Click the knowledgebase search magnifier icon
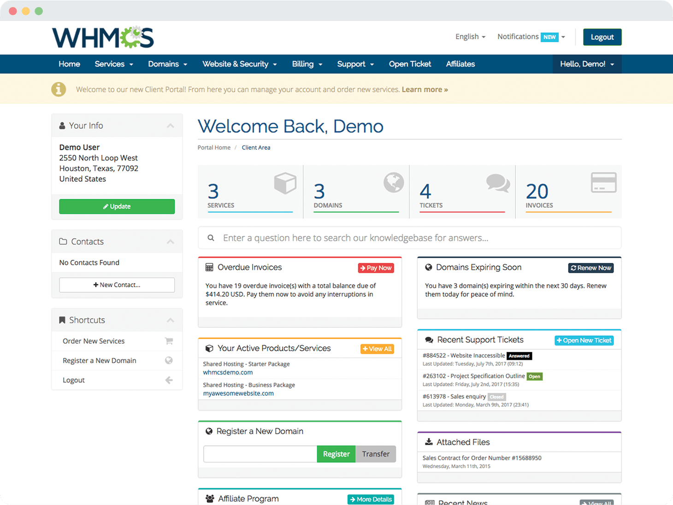This screenshot has width=673, height=505. 211,238
